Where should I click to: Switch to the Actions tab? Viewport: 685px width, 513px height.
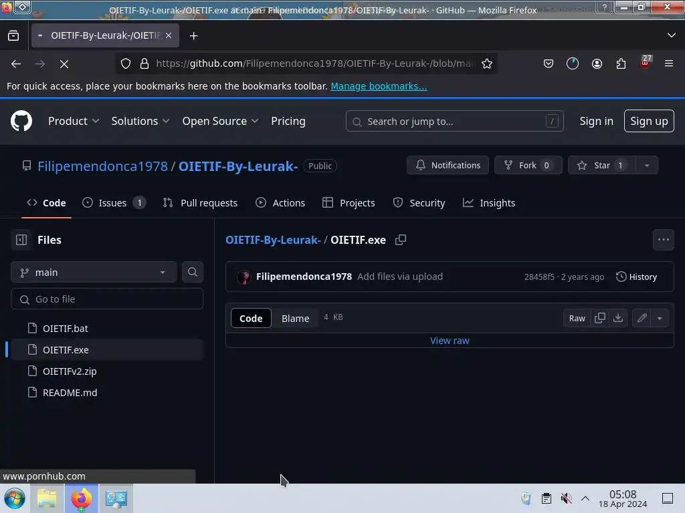coord(280,203)
